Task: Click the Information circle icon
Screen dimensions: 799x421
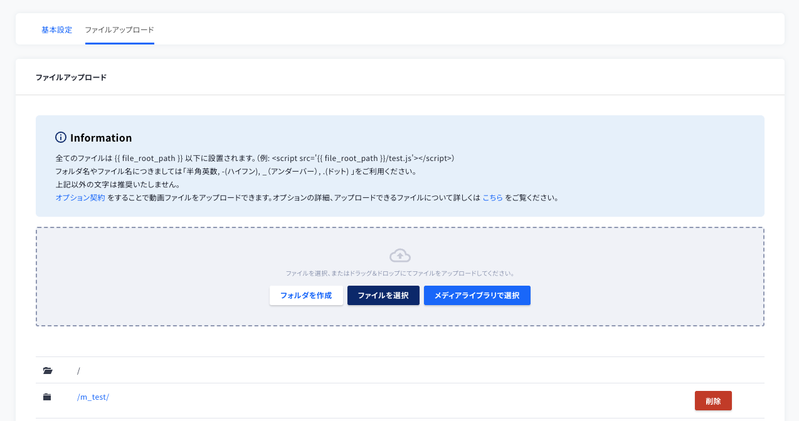Action: (61, 137)
